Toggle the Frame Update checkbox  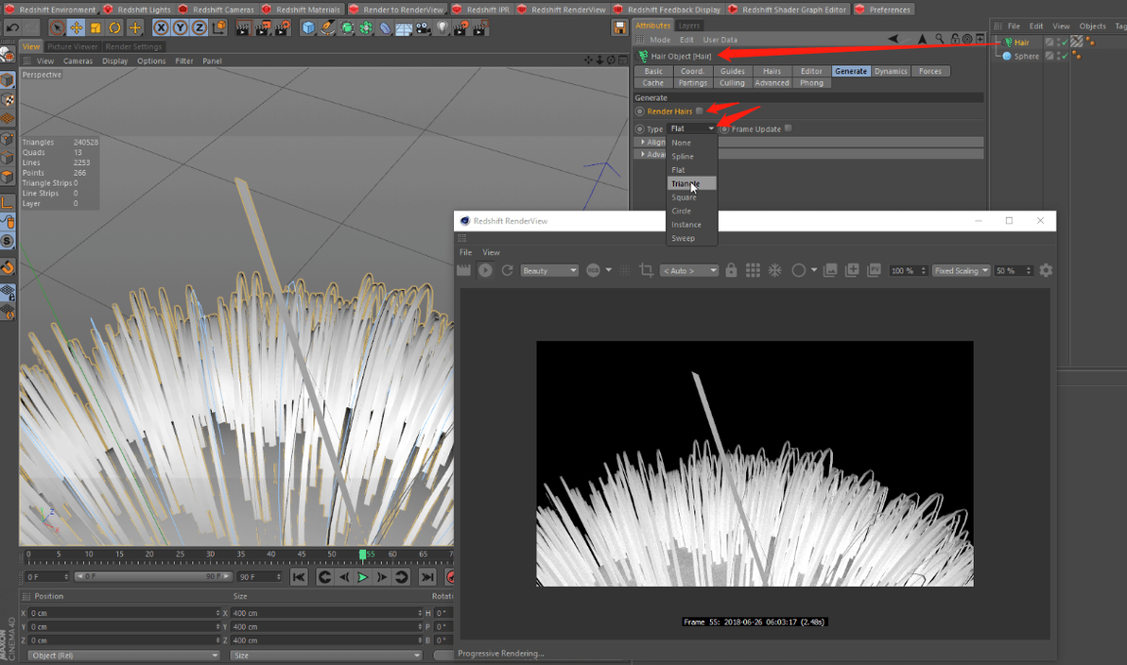(x=788, y=128)
